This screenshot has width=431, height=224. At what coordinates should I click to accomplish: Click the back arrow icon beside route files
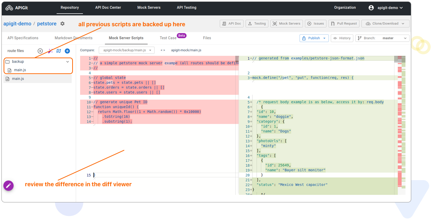(40, 51)
